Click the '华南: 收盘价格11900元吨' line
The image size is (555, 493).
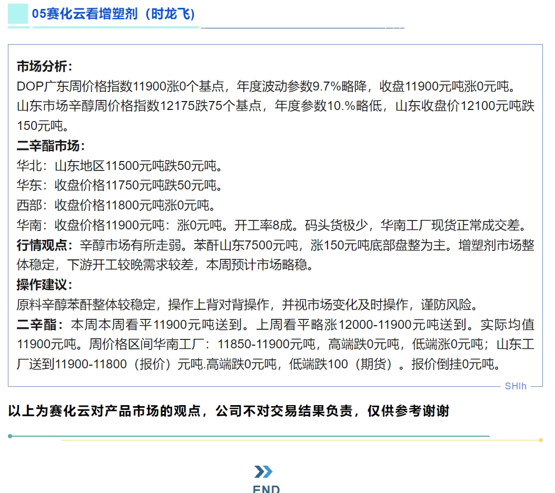coord(273,225)
